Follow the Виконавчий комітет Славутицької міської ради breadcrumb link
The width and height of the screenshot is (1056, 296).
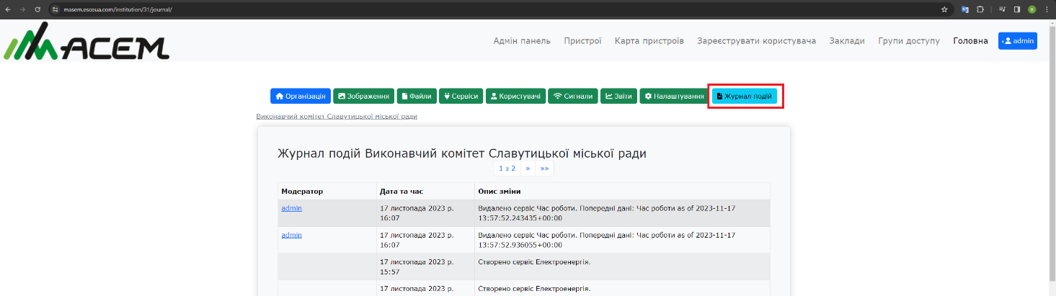coord(337,116)
